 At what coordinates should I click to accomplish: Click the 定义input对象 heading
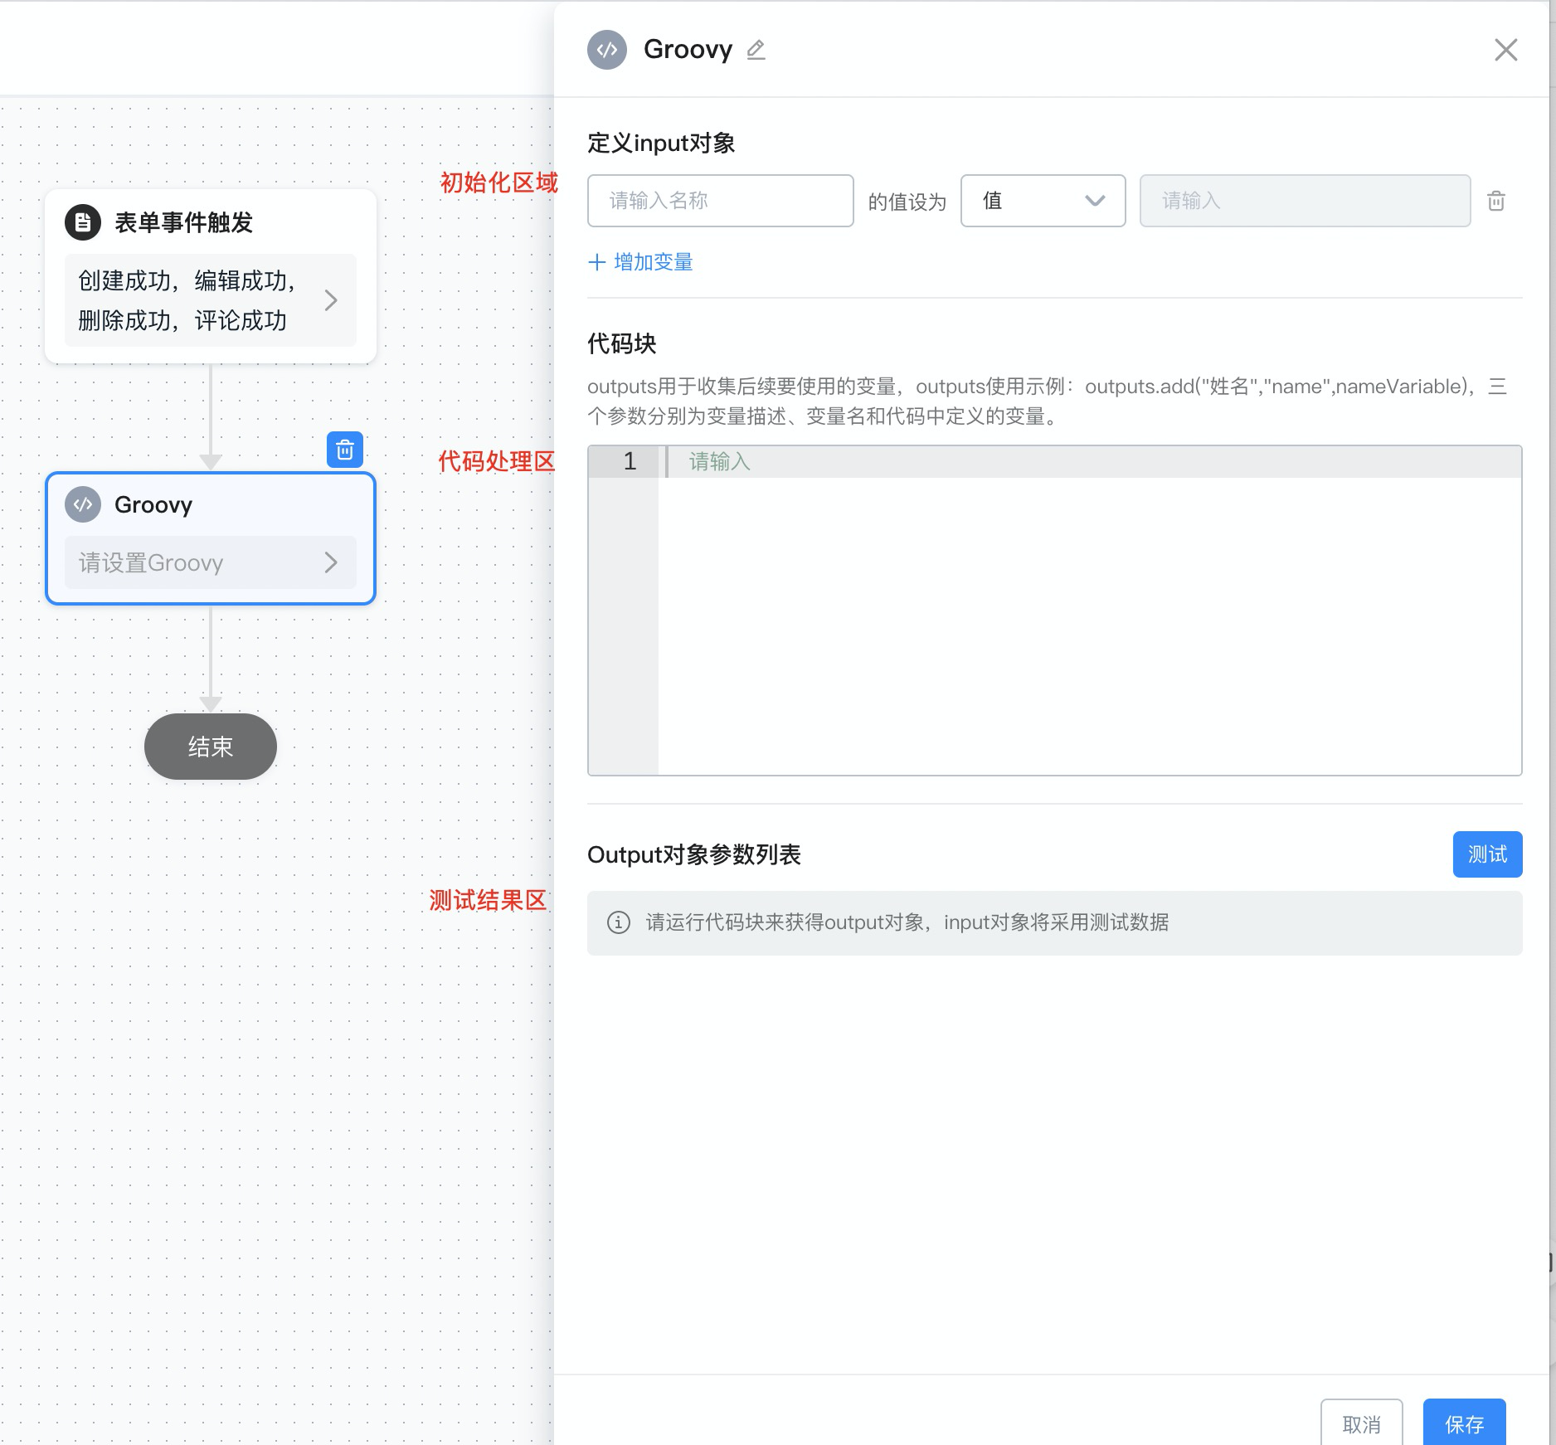coord(661,143)
